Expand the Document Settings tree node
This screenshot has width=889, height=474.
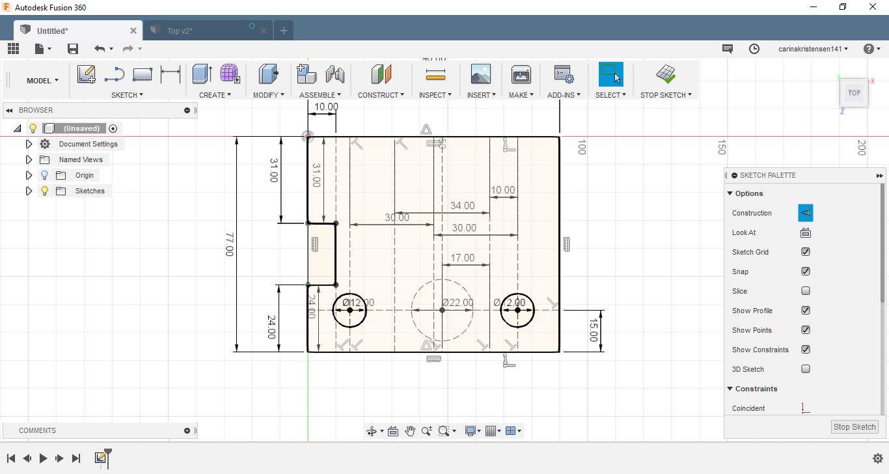[x=29, y=144]
